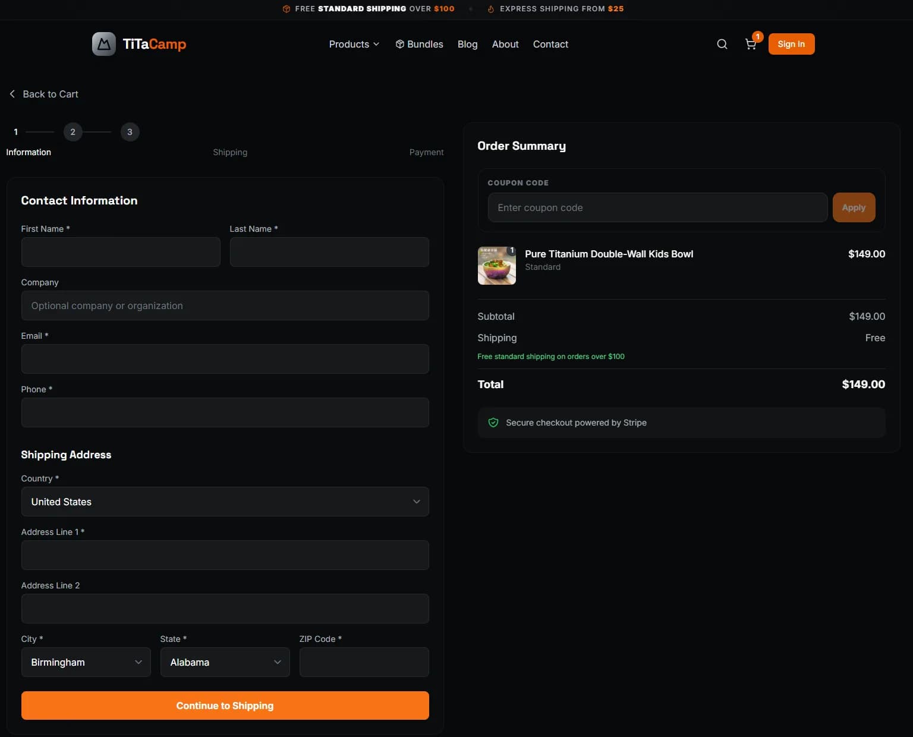Click step 3 circle in progress indicator

pyautogui.click(x=130, y=132)
